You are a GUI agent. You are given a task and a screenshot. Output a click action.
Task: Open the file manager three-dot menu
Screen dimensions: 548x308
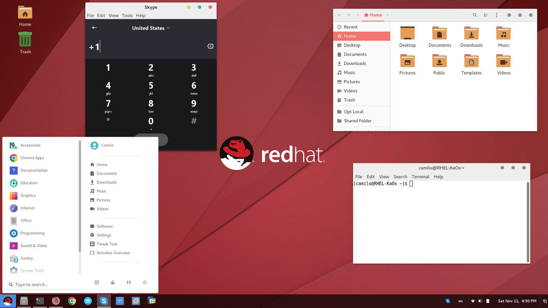click(x=497, y=15)
